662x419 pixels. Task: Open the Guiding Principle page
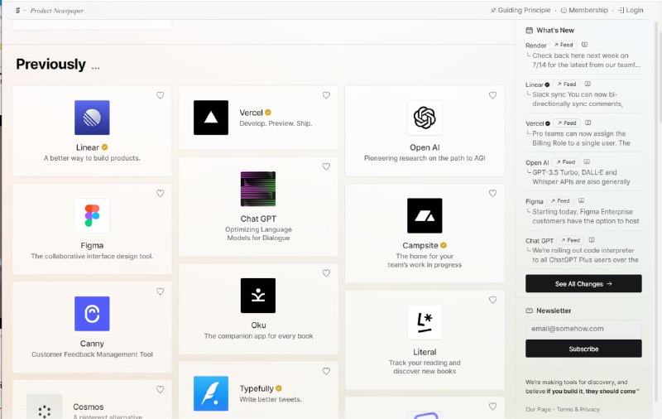[520, 11]
